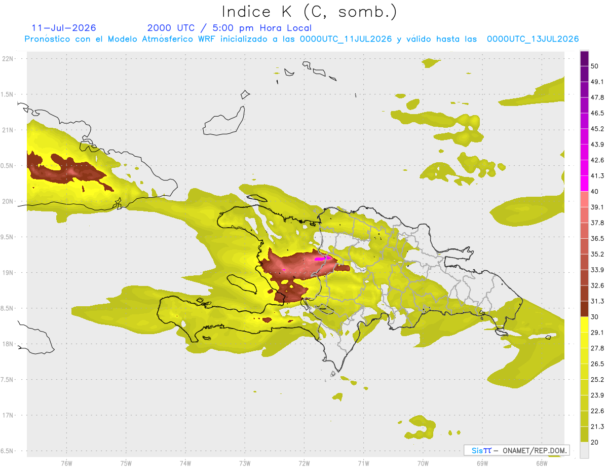Click the "71W" longitude label

363,463
